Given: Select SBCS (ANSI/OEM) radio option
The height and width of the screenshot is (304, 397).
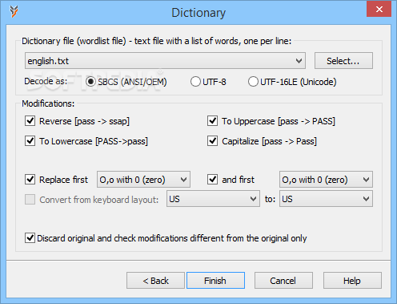Looking at the screenshot, I should click(x=90, y=82).
